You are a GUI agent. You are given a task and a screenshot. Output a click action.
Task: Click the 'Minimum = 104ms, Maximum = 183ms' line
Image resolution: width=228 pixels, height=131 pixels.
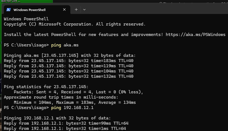pos(75,102)
